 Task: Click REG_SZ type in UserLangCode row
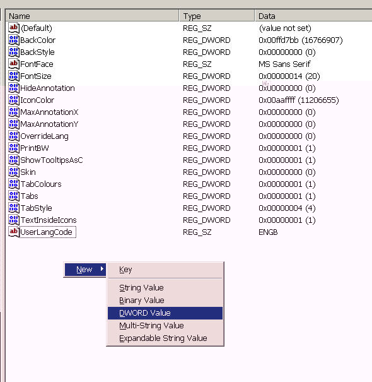pyautogui.click(x=197, y=232)
